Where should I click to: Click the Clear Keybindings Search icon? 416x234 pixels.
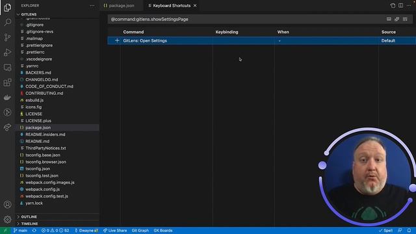(x=405, y=19)
